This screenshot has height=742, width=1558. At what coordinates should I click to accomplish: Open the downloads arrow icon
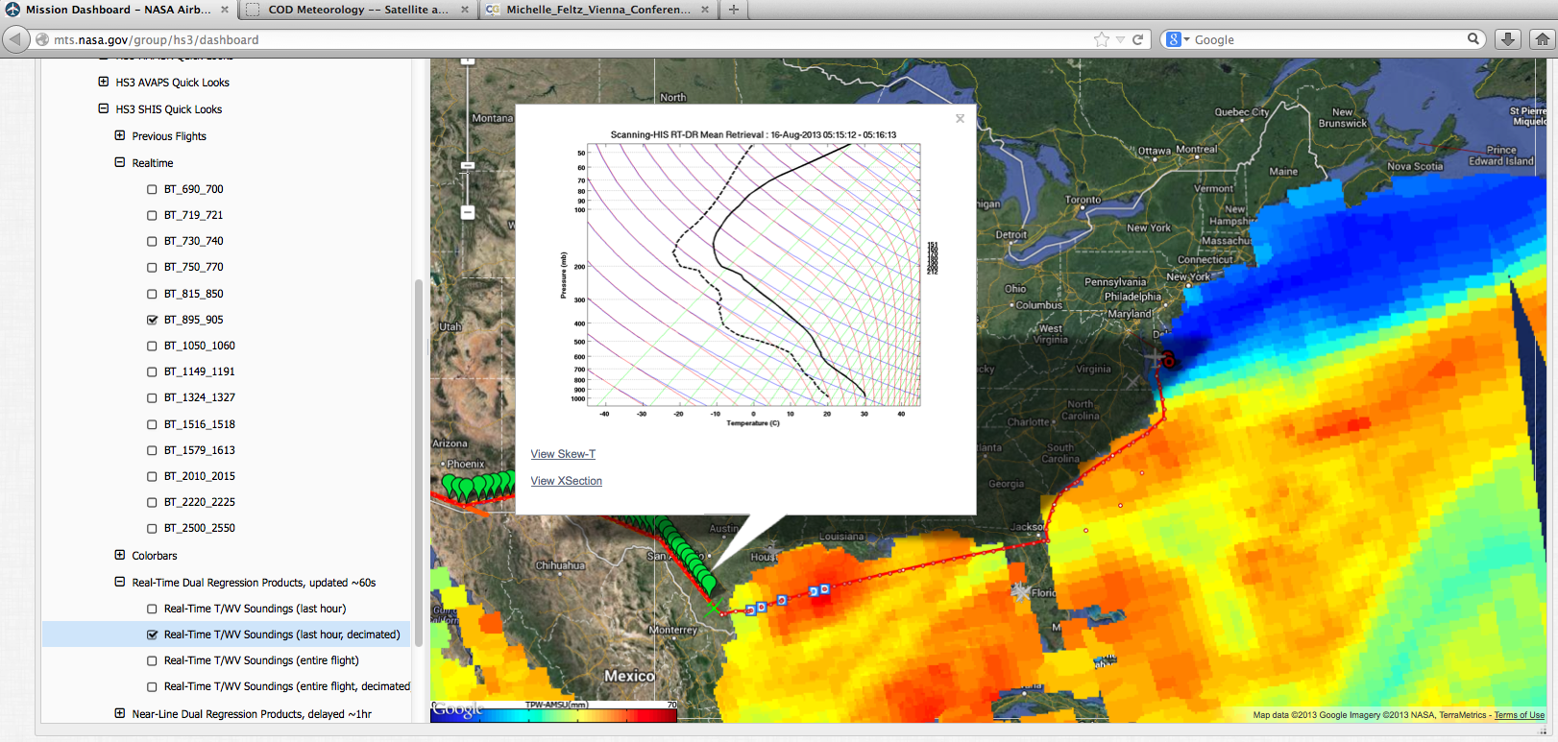(x=1508, y=39)
